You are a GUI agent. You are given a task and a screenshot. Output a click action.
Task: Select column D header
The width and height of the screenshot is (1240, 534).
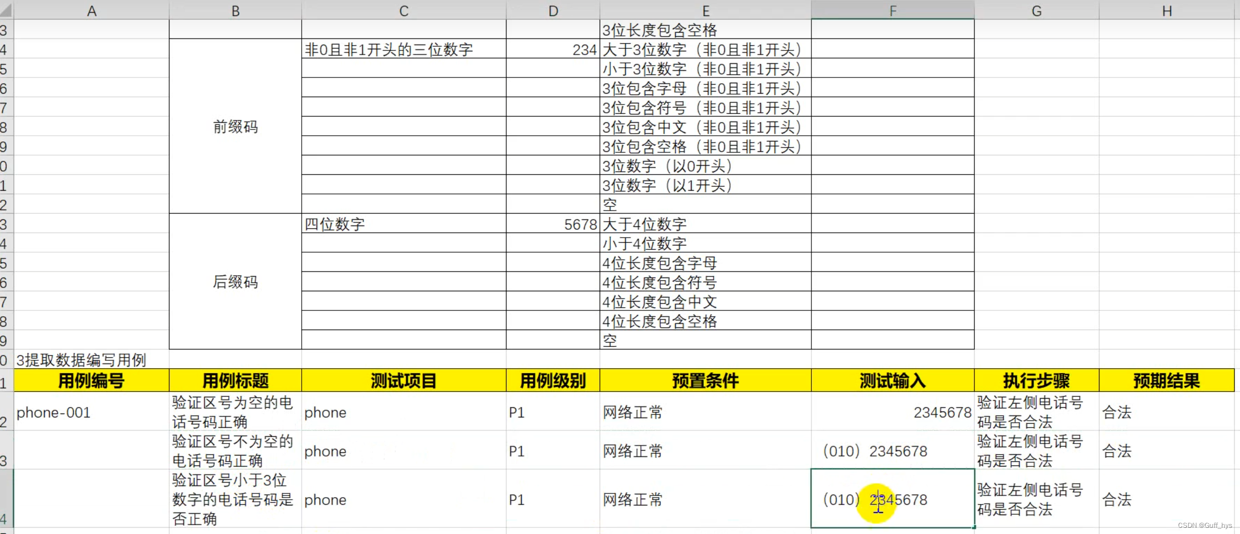[553, 10]
